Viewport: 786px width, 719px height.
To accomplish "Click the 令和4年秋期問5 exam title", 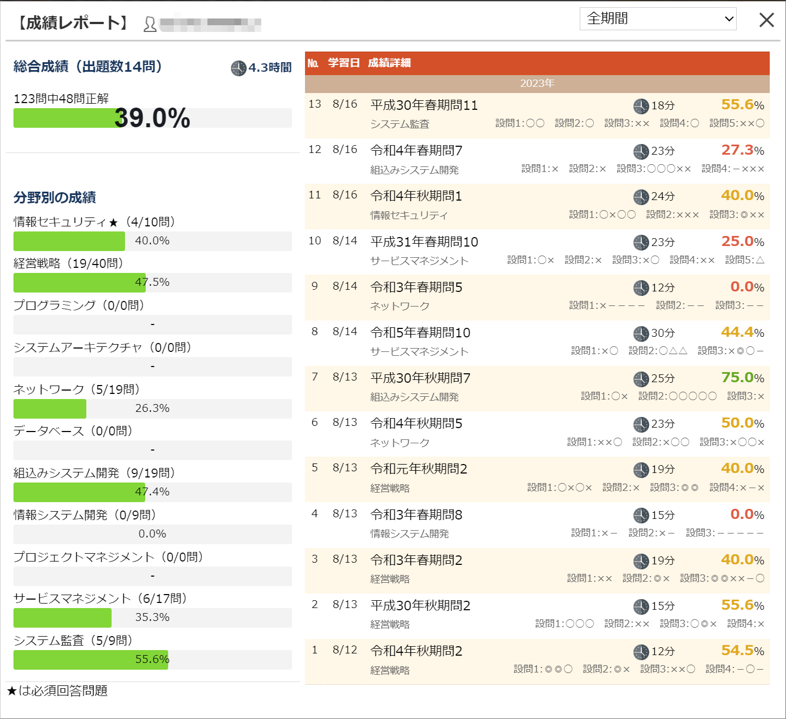I will coord(416,424).
